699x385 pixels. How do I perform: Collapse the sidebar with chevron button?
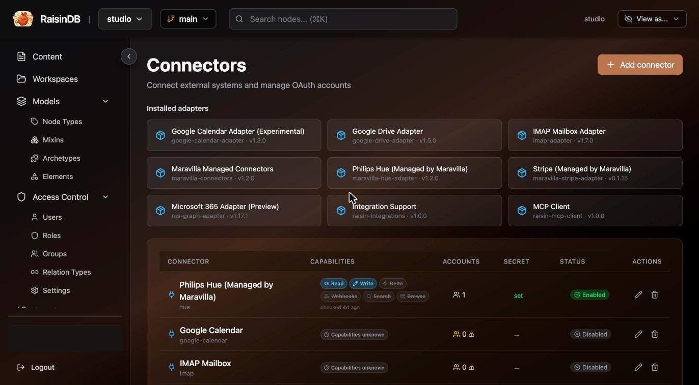pos(129,56)
